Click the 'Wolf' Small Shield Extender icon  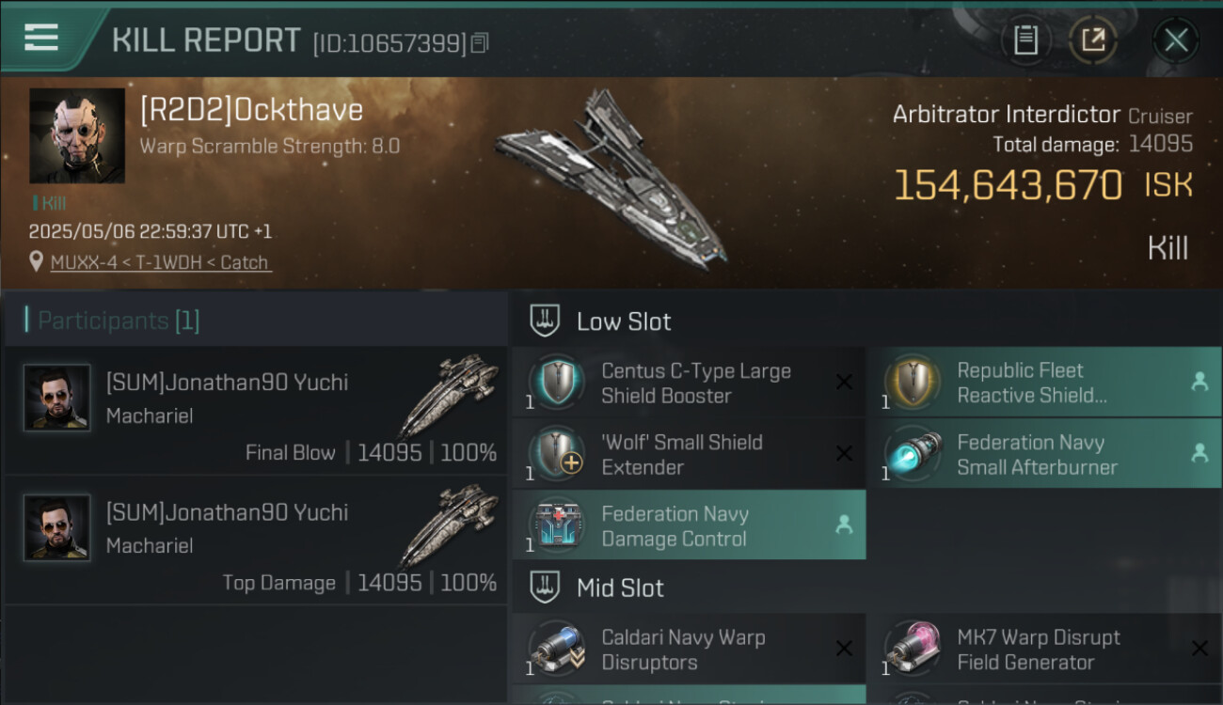(x=556, y=454)
